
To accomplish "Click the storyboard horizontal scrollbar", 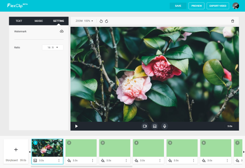I will tap(82, 166).
